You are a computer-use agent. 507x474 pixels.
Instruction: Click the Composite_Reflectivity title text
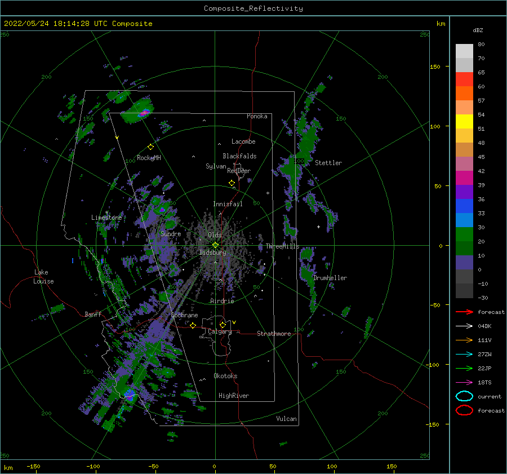(x=253, y=8)
